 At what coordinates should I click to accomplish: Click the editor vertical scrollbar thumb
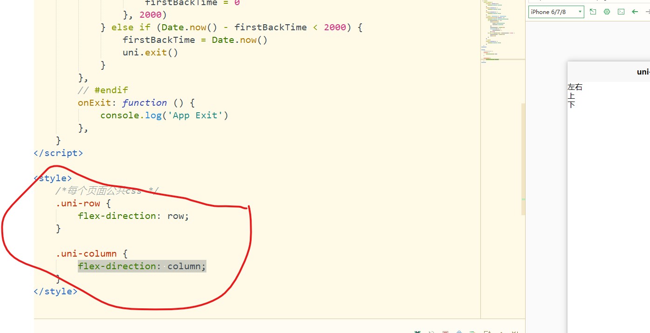tap(523, 158)
